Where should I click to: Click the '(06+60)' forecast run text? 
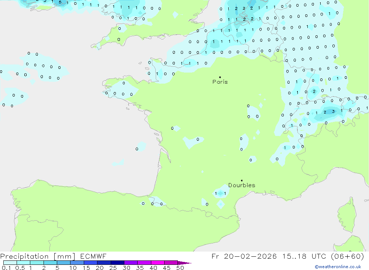click(x=347, y=256)
